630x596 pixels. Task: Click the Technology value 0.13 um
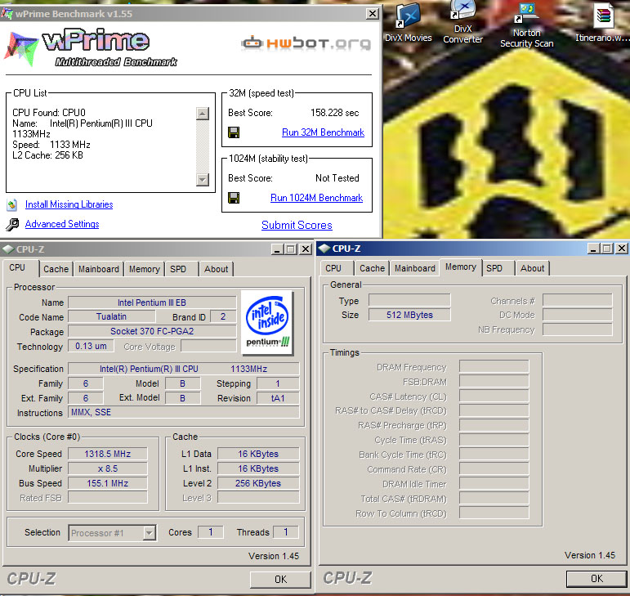point(91,346)
